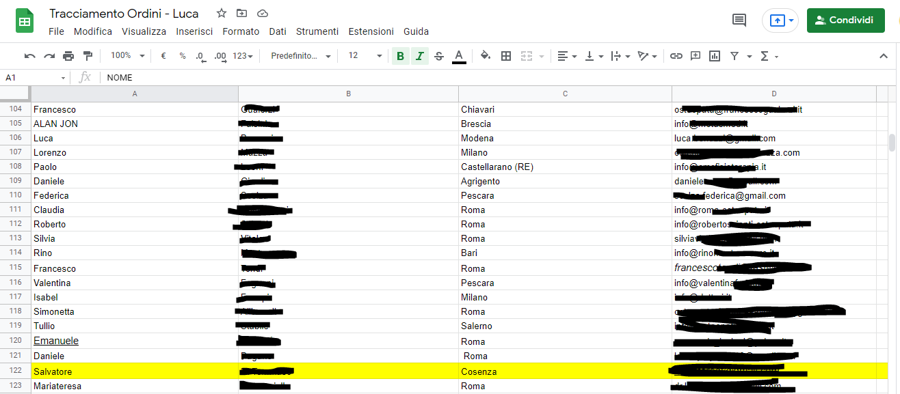This screenshot has height=394, width=900.
Task: Print the spreadsheet using the printer icon
Action: pos(68,56)
